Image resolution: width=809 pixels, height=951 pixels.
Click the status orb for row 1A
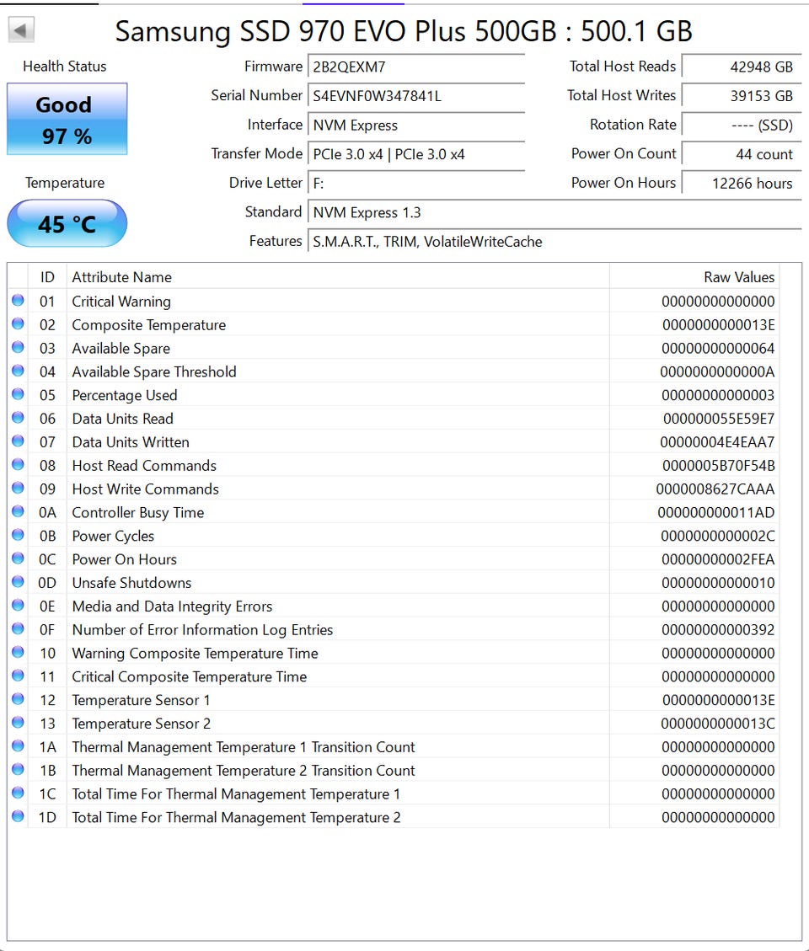point(19,746)
